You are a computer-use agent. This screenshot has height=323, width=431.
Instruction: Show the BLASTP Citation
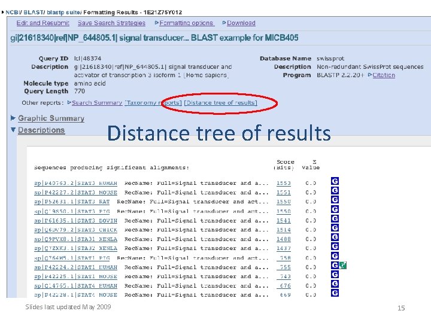pos(384,75)
